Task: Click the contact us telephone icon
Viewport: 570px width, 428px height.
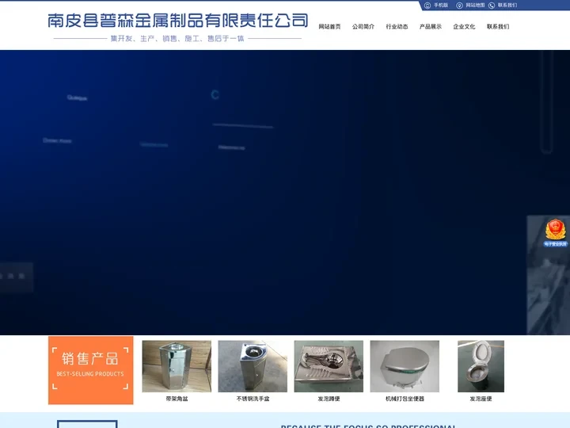Action: [492, 6]
